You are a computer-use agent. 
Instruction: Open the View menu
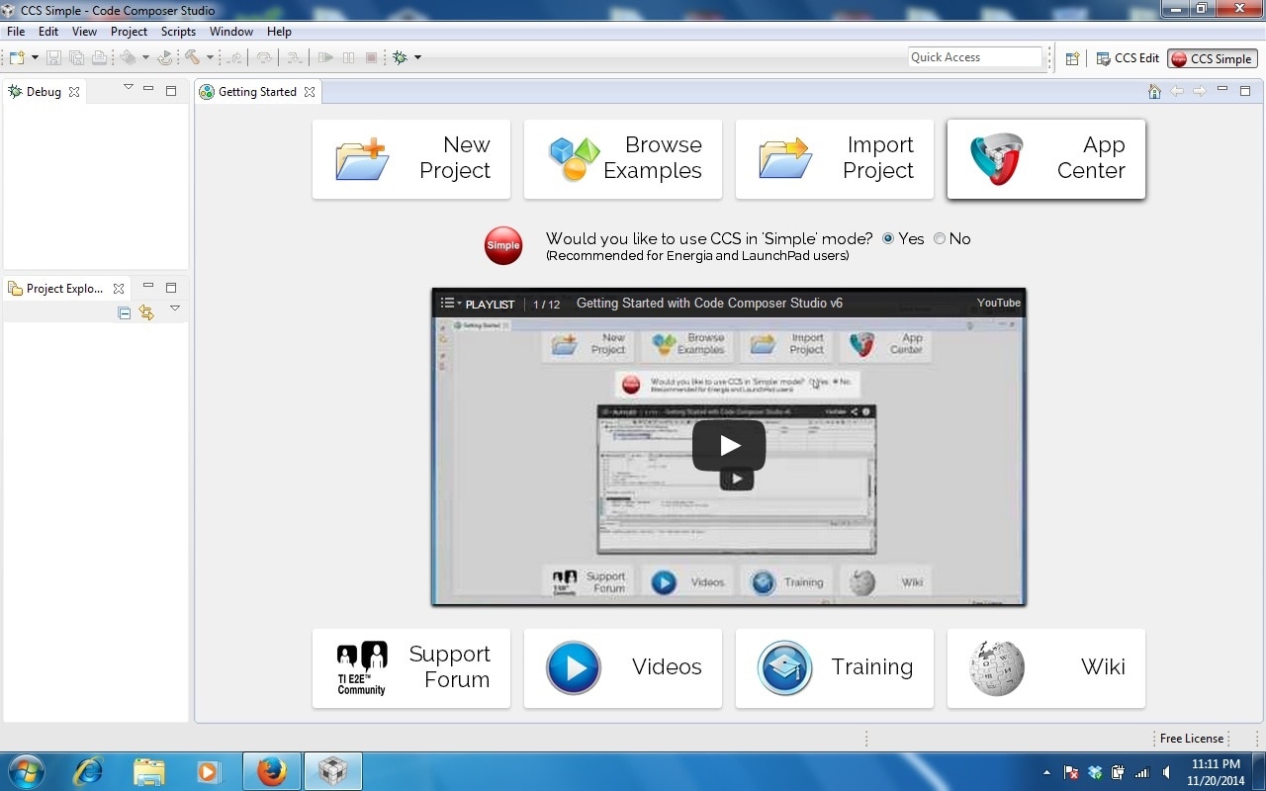coord(84,32)
